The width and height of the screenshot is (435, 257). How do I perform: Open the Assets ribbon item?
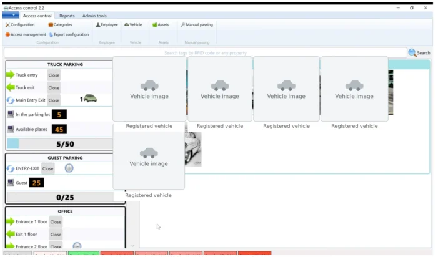tap(161, 25)
